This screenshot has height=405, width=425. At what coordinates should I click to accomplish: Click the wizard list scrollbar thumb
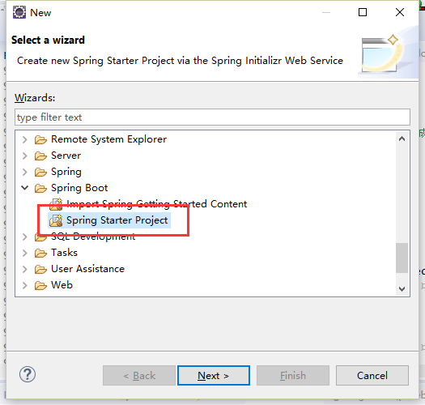[402, 258]
